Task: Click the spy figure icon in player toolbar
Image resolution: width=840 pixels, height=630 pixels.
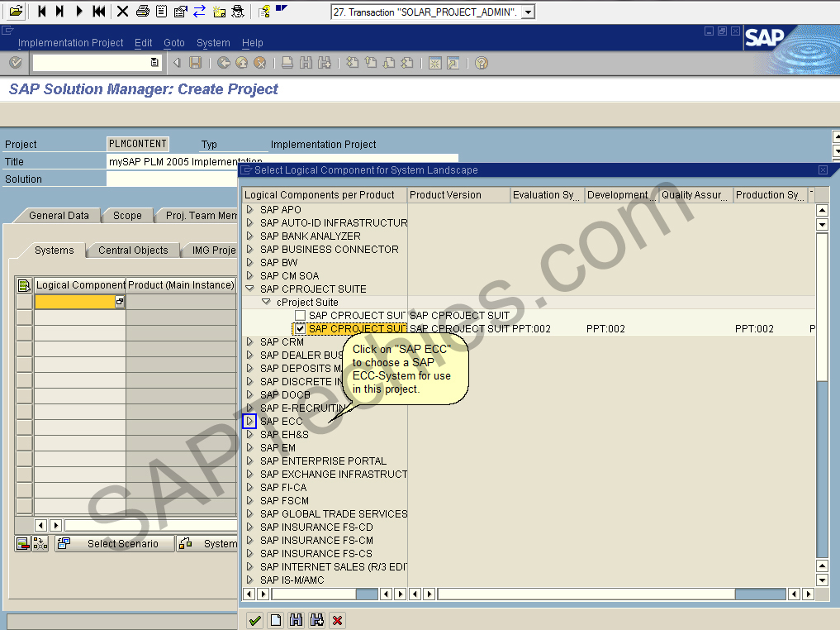Action: click(x=238, y=12)
